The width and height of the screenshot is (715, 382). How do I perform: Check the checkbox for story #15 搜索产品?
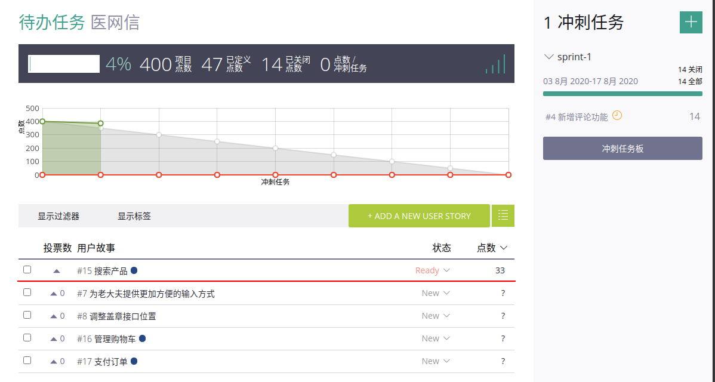pyautogui.click(x=27, y=270)
